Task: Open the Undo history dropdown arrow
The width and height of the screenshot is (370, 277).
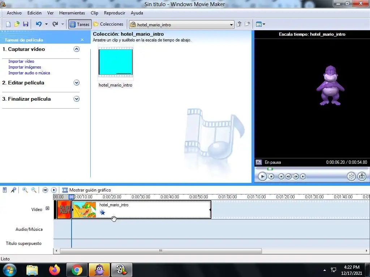Action: coord(46,24)
